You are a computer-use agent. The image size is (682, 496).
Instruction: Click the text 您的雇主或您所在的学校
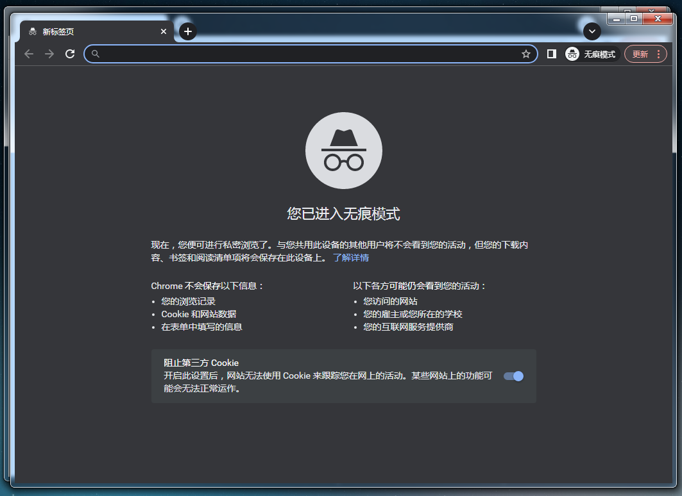(x=413, y=314)
